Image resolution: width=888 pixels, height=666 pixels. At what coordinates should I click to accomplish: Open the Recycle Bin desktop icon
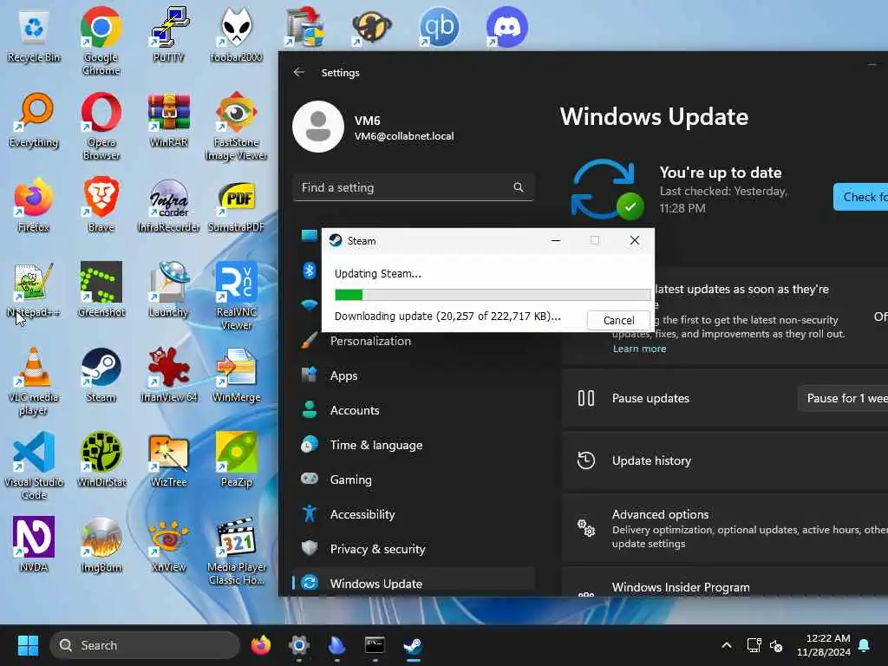(34, 35)
